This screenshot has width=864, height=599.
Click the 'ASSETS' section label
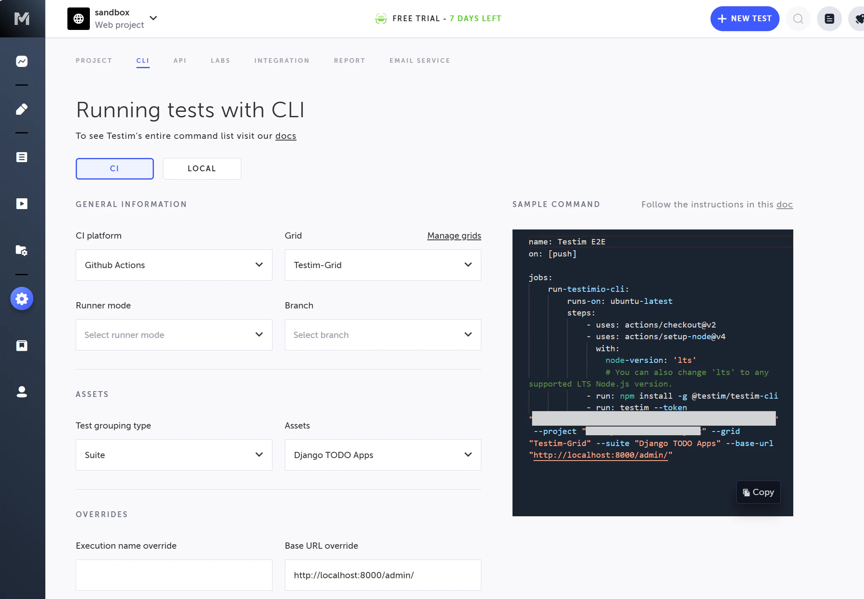coord(92,394)
